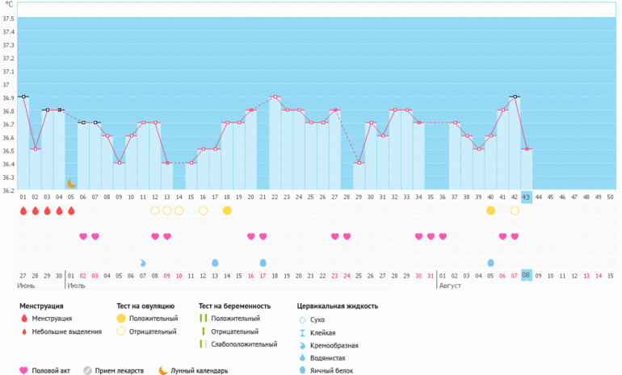Click the 'Прием лекарств' legend icon

point(87,371)
